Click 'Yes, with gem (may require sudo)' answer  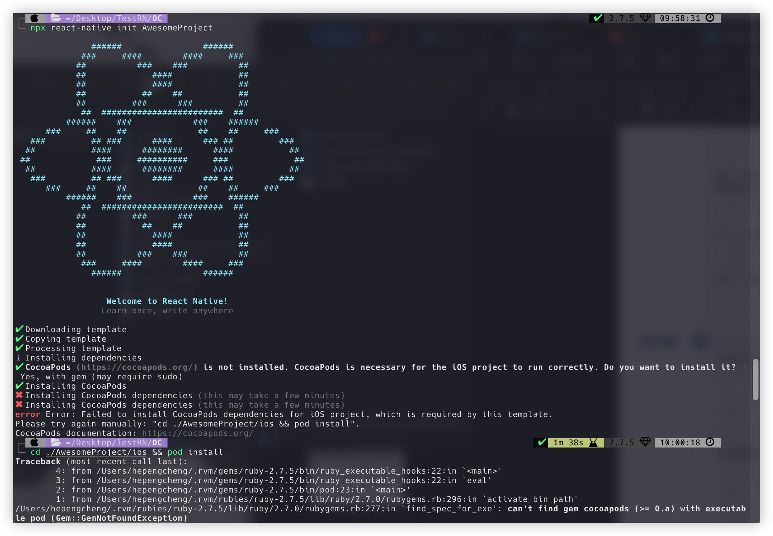102,377
